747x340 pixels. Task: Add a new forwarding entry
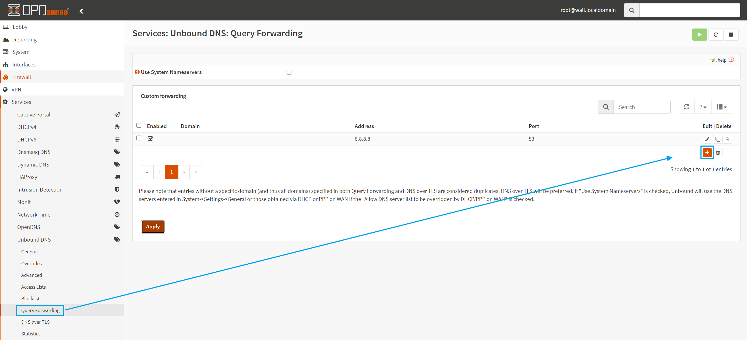[x=707, y=153]
